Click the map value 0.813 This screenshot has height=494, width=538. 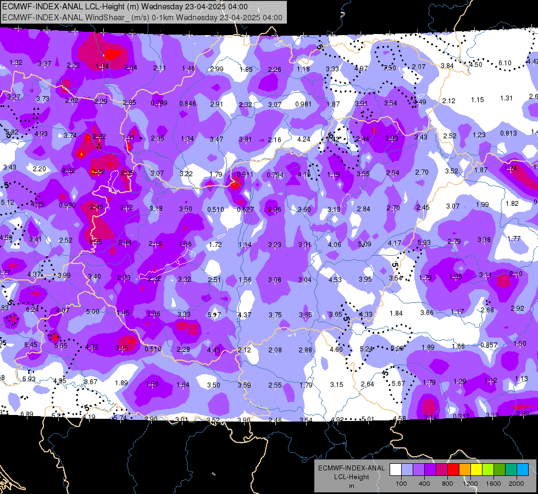coord(508,133)
